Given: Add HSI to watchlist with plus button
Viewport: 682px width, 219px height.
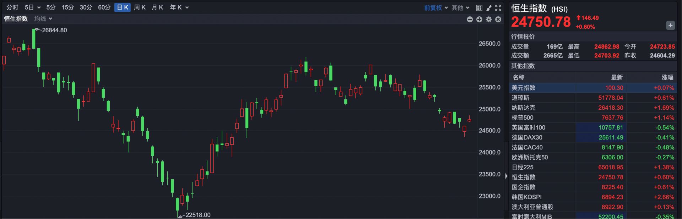Looking at the screenshot, I should point(670,26).
